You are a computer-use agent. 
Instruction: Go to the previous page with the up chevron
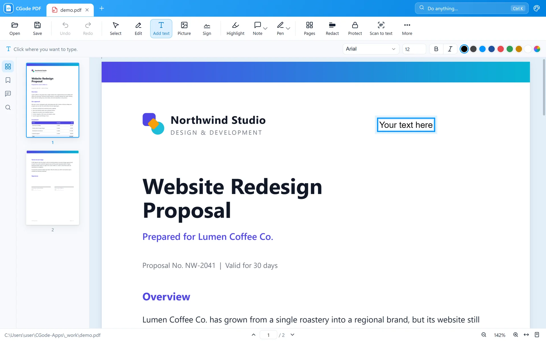pos(254,335)
